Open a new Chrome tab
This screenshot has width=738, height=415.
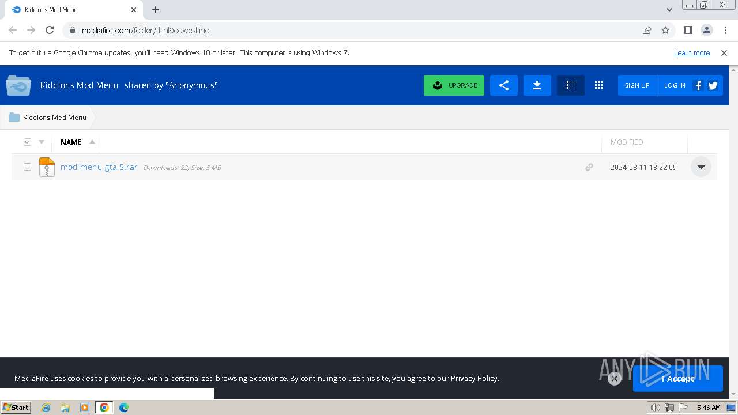pyautogui.click(x=156, y=10)
